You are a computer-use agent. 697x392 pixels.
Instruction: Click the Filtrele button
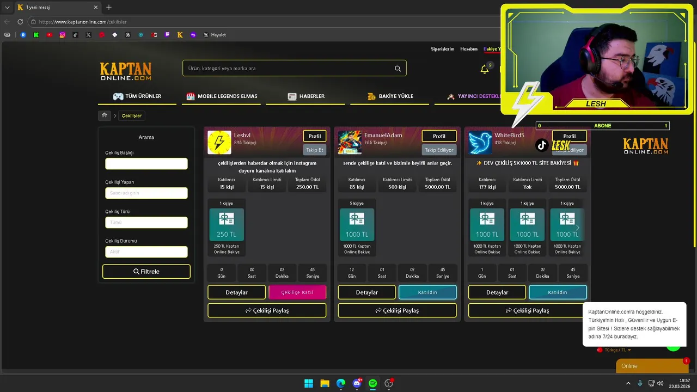point(146,272)
